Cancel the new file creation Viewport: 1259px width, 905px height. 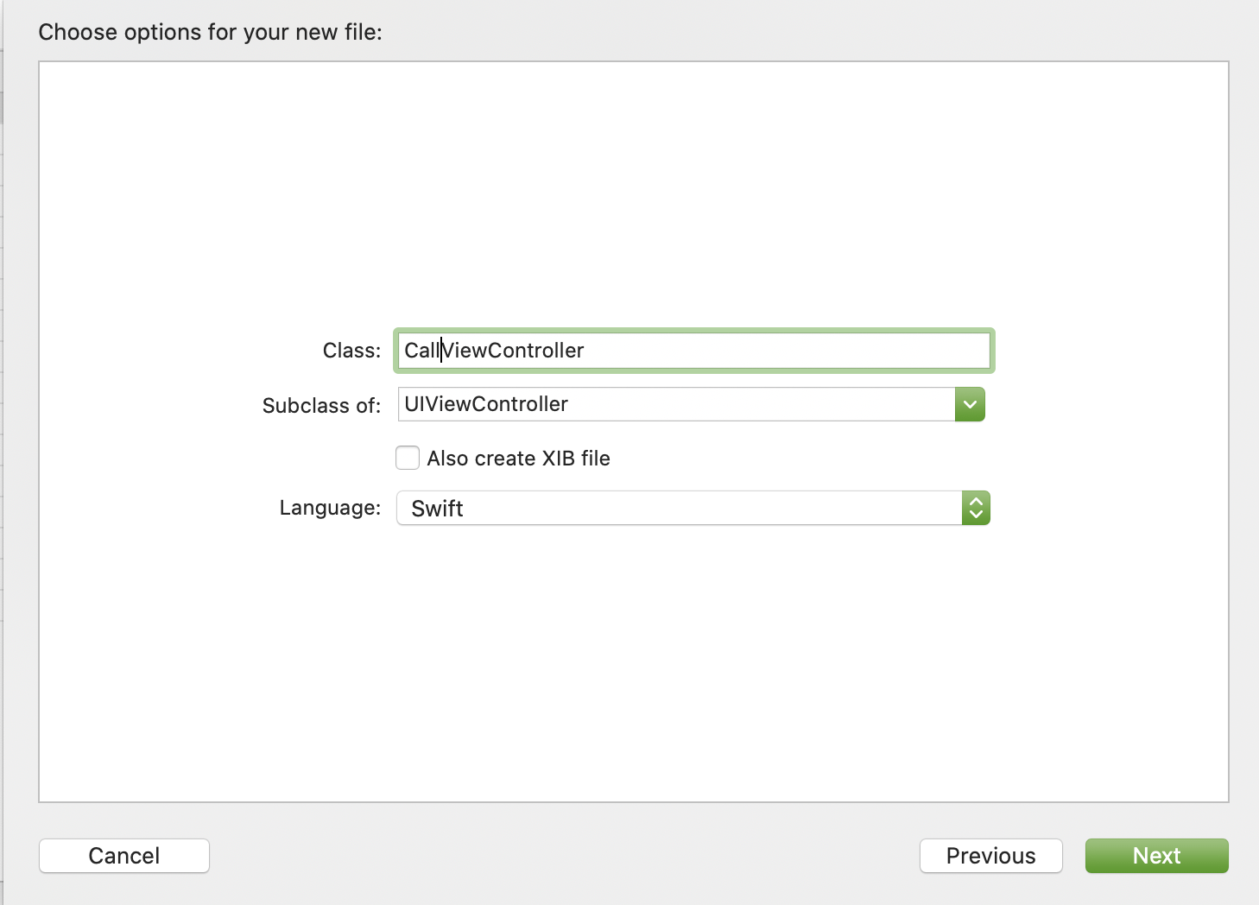(x=123, y=856)
